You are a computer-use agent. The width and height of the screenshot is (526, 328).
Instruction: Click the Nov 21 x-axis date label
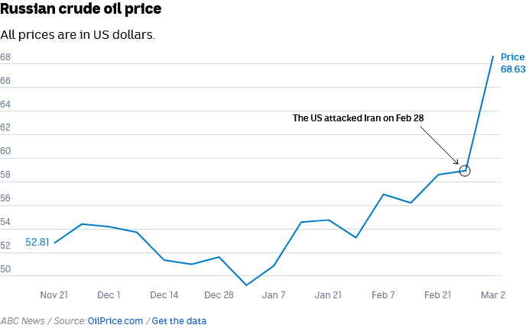(x=54, y=294)
